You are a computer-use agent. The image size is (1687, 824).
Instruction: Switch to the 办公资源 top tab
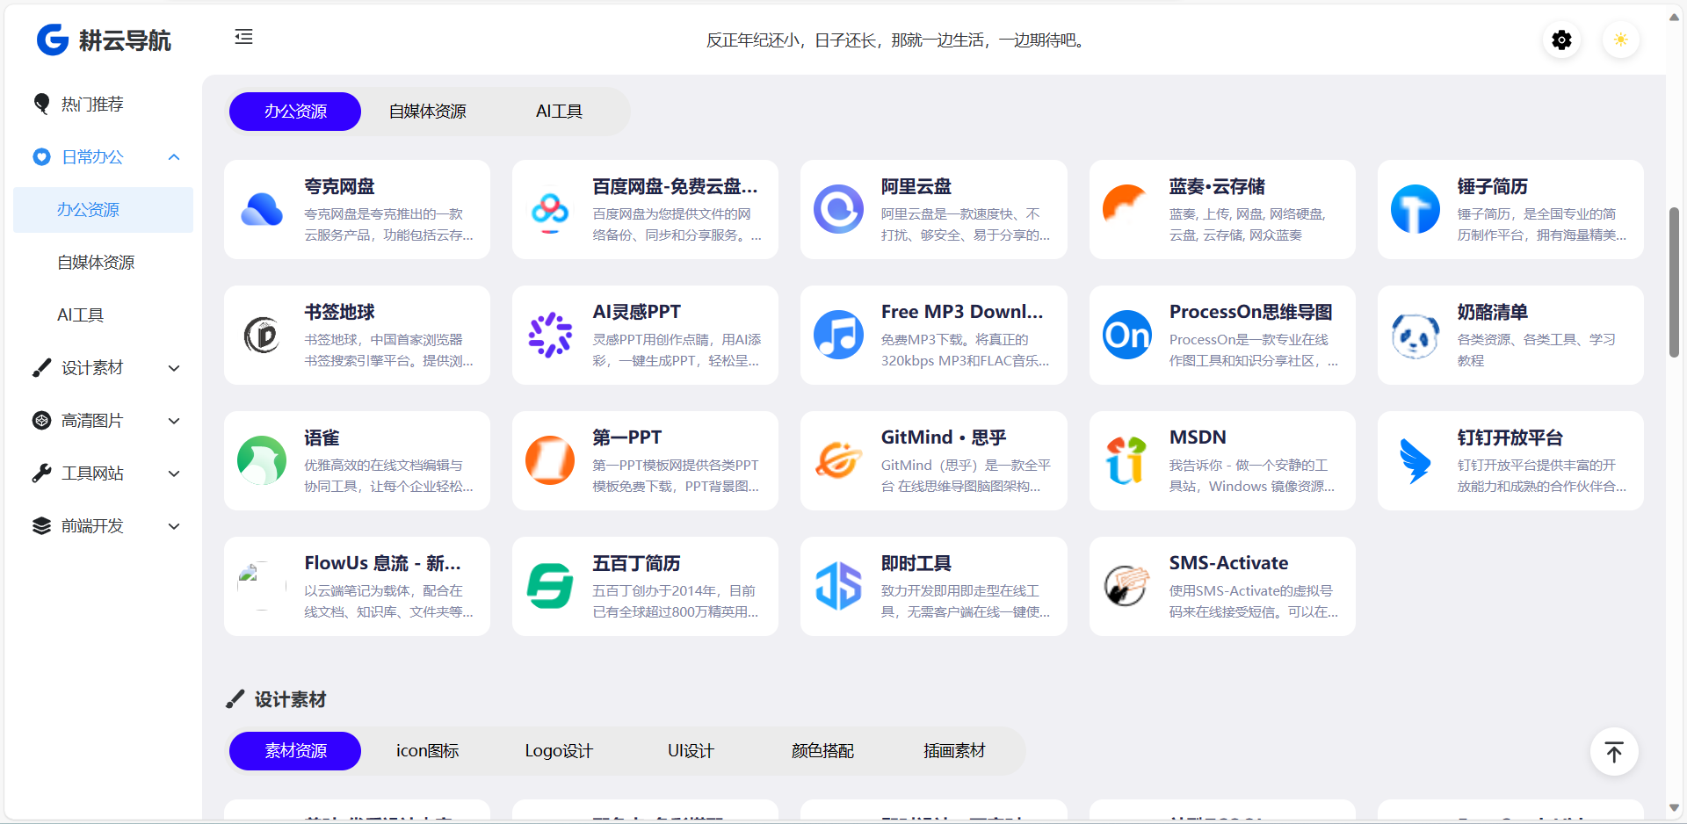click(295, 112)
